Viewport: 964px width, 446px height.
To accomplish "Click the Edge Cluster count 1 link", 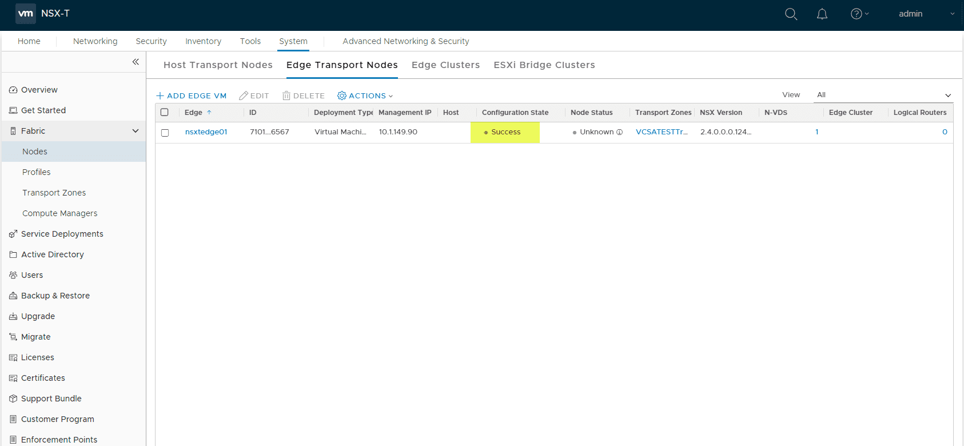I will tap(817, 132).
